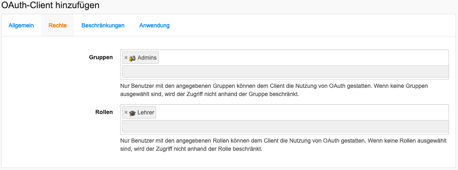The image size is (458, 170).
Task: Select the Rechte tab
Action: coord(57,25)
